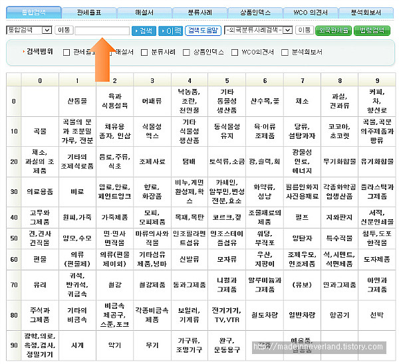Screen dimensions: 399x364
Task: Click the 편물 cell in row 60
Action: tap(40, 260)
